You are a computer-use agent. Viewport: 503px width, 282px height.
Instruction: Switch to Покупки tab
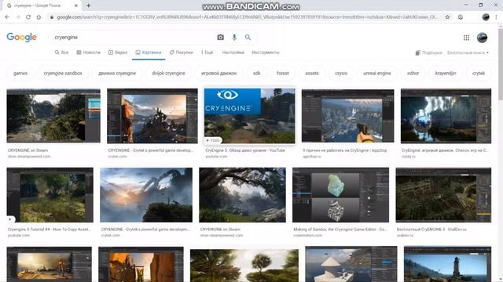coord(182,52)
